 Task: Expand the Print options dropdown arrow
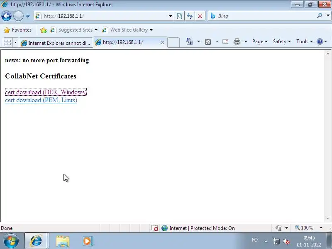click(x=246, y=41)
